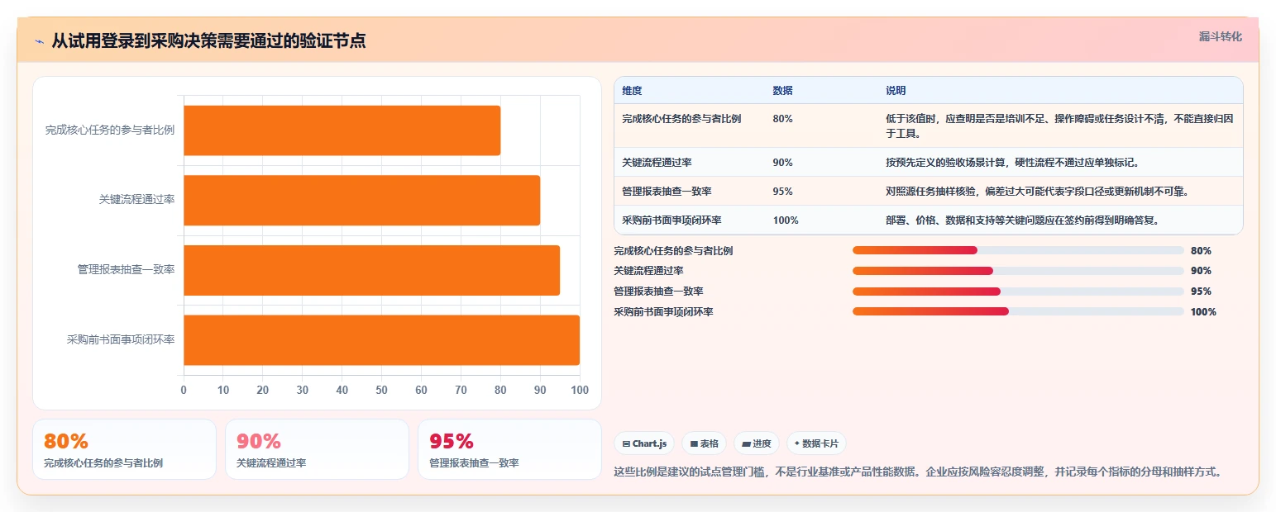Click chart axis label 采购前书面事项闭环率
The width and height of the screenshot is (1276, 512).
(121, 340)
